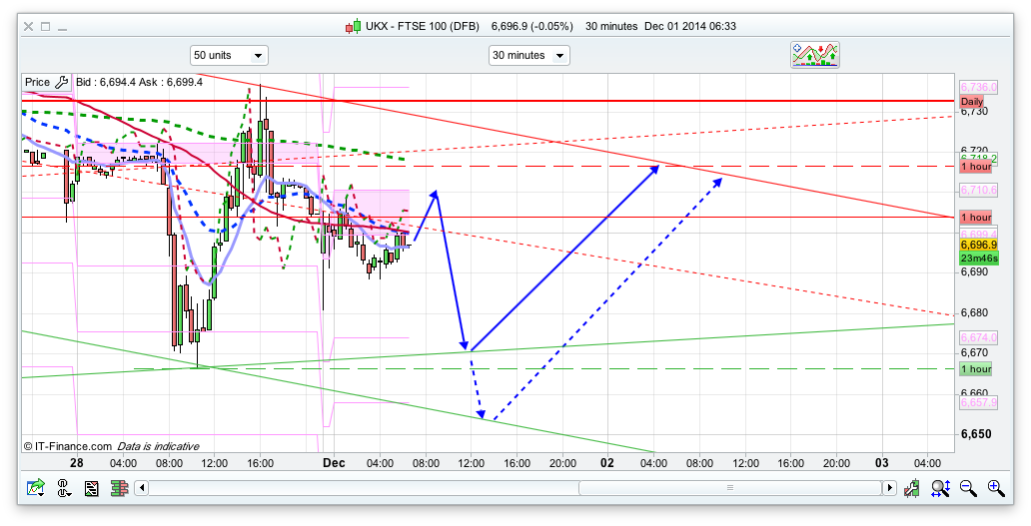Viewport: 1031px width, 526px height.
Task: Click the 02 date label on time axis
Action: tap(606, 463)
